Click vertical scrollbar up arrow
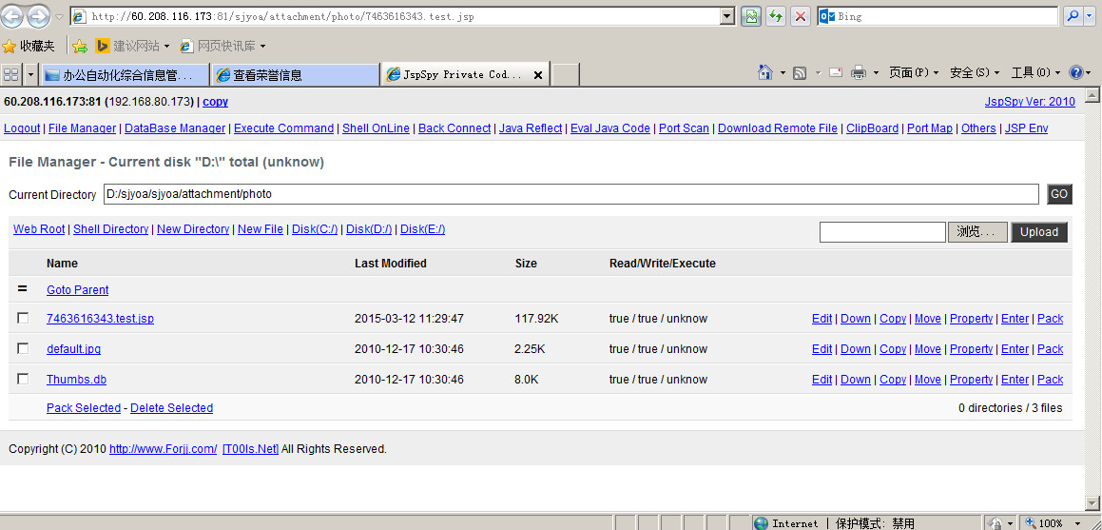Viewport: 1102px width, 530px height. click(x=1092, y=95)
